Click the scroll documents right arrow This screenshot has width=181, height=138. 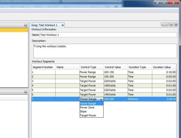tap(166, 25)
